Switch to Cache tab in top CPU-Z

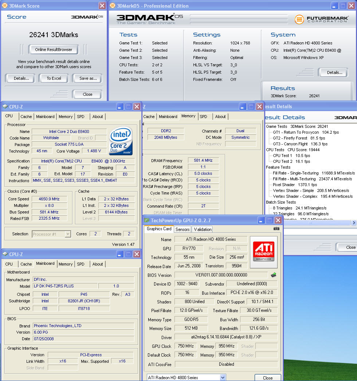pos(26,117)
